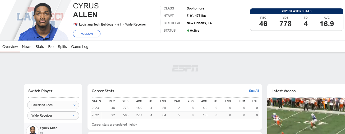This screenshot has height=134, width=345.
Task: Open the Louisiana Tech team dropdown
Action: [x=53, y=105]
